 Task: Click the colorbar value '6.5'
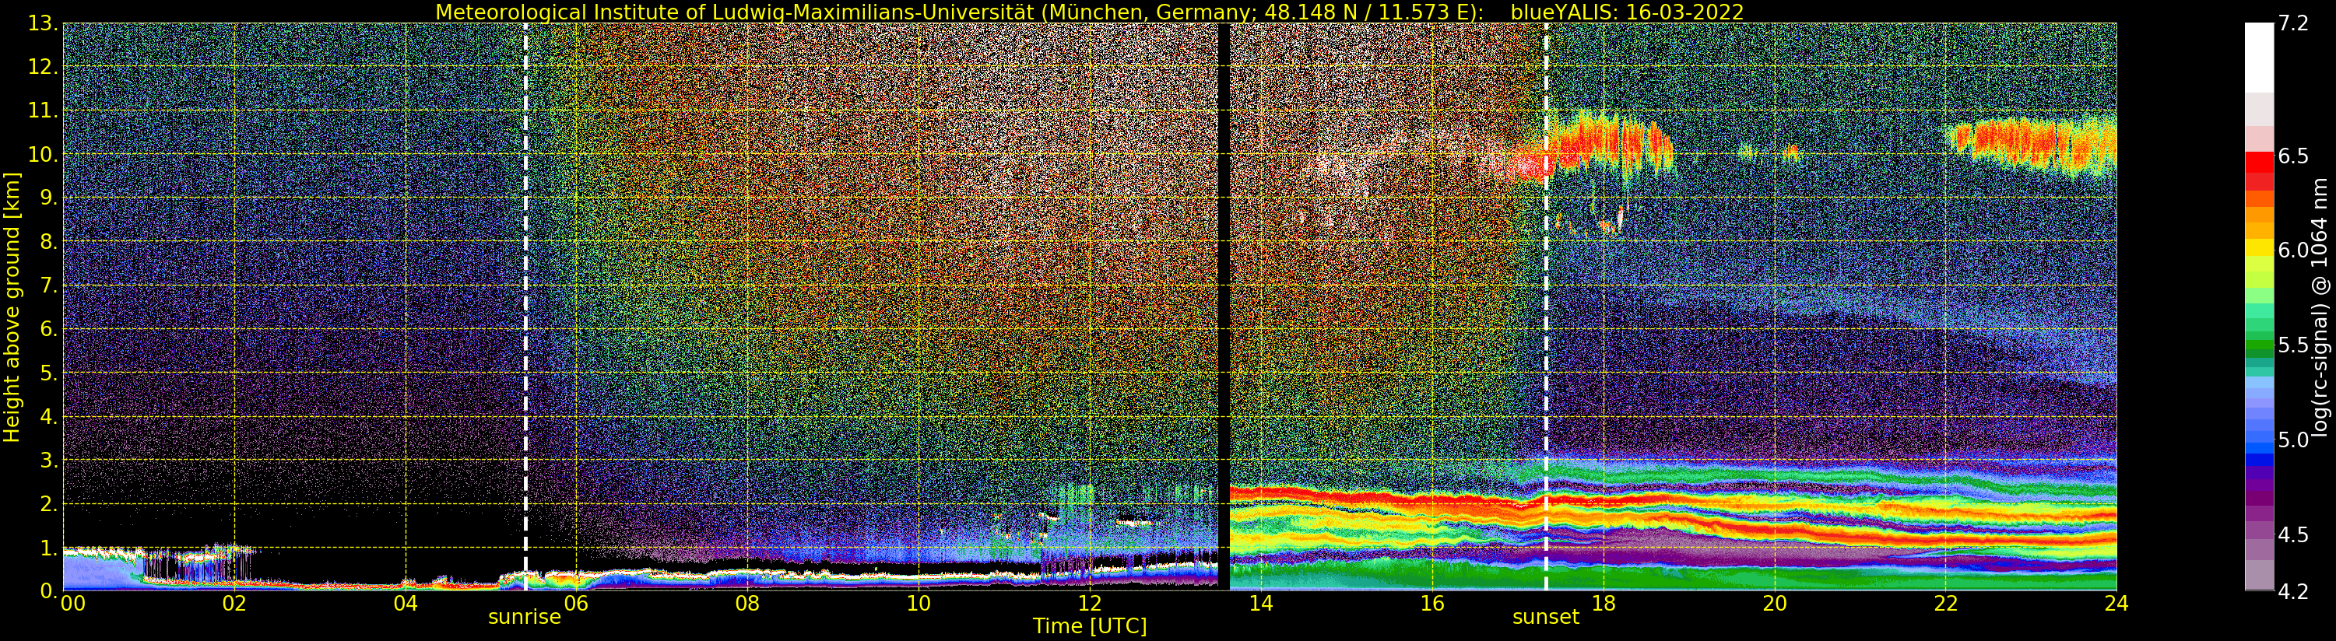coord(2293,156)
